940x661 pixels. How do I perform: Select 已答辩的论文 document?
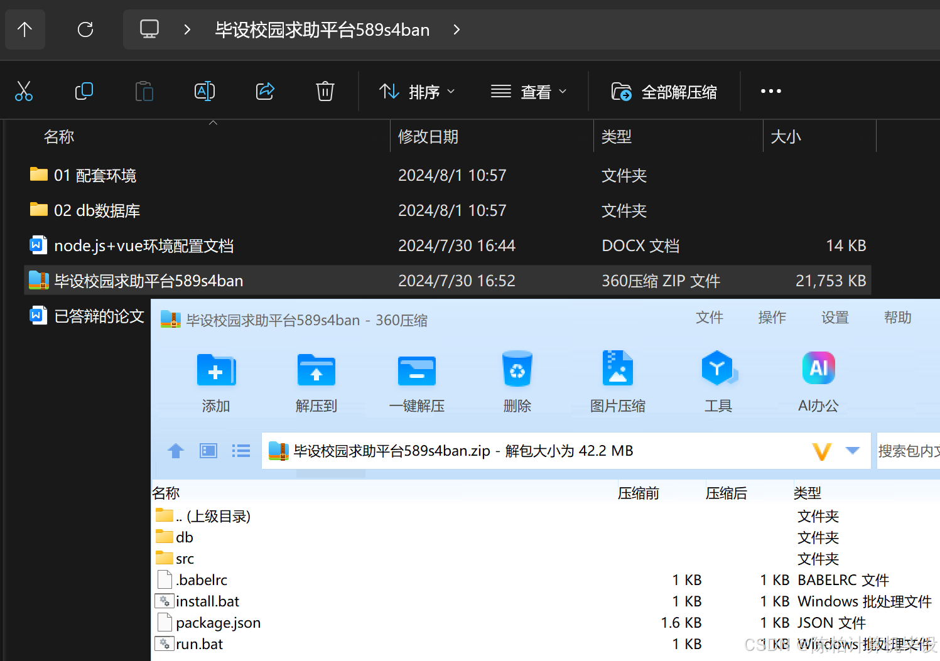pyautogui.click(x=88, y=316)
